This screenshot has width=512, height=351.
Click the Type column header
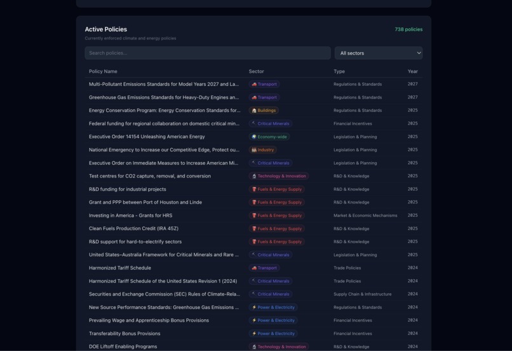339,71
